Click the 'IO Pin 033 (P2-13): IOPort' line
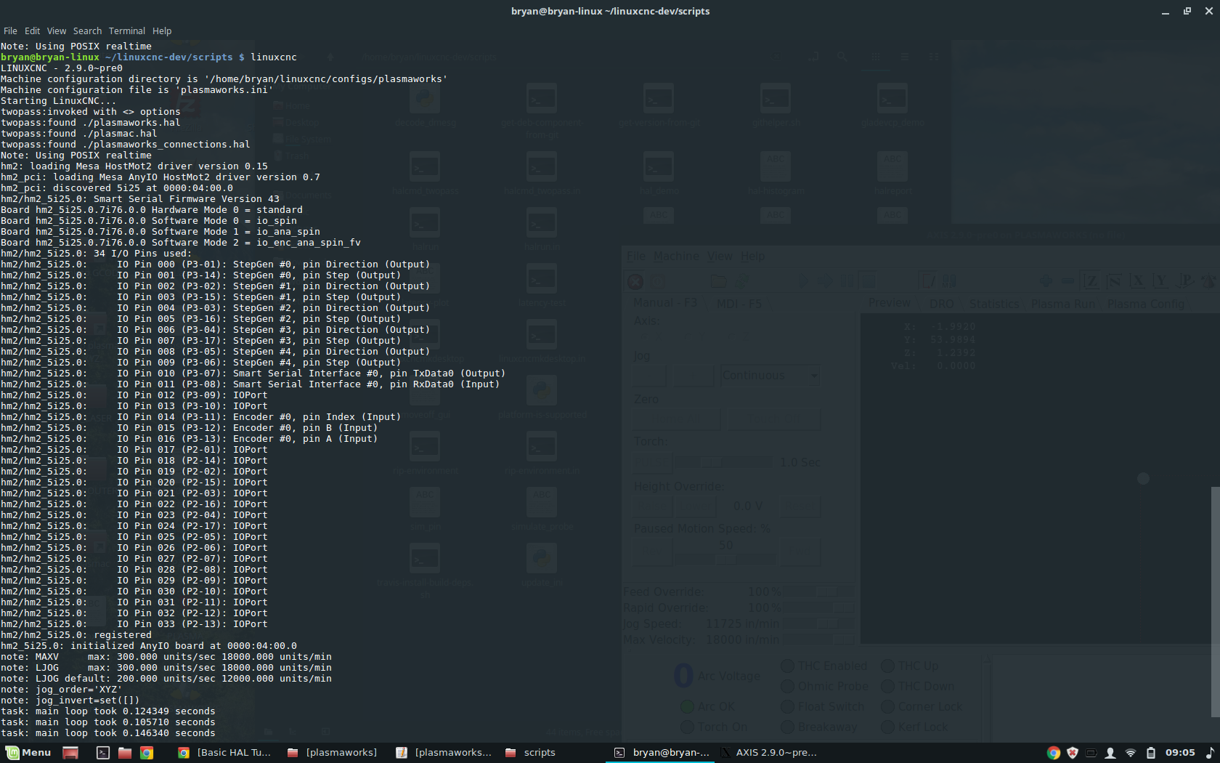This screenshot has width=1220, height=763. click(134, 623)
